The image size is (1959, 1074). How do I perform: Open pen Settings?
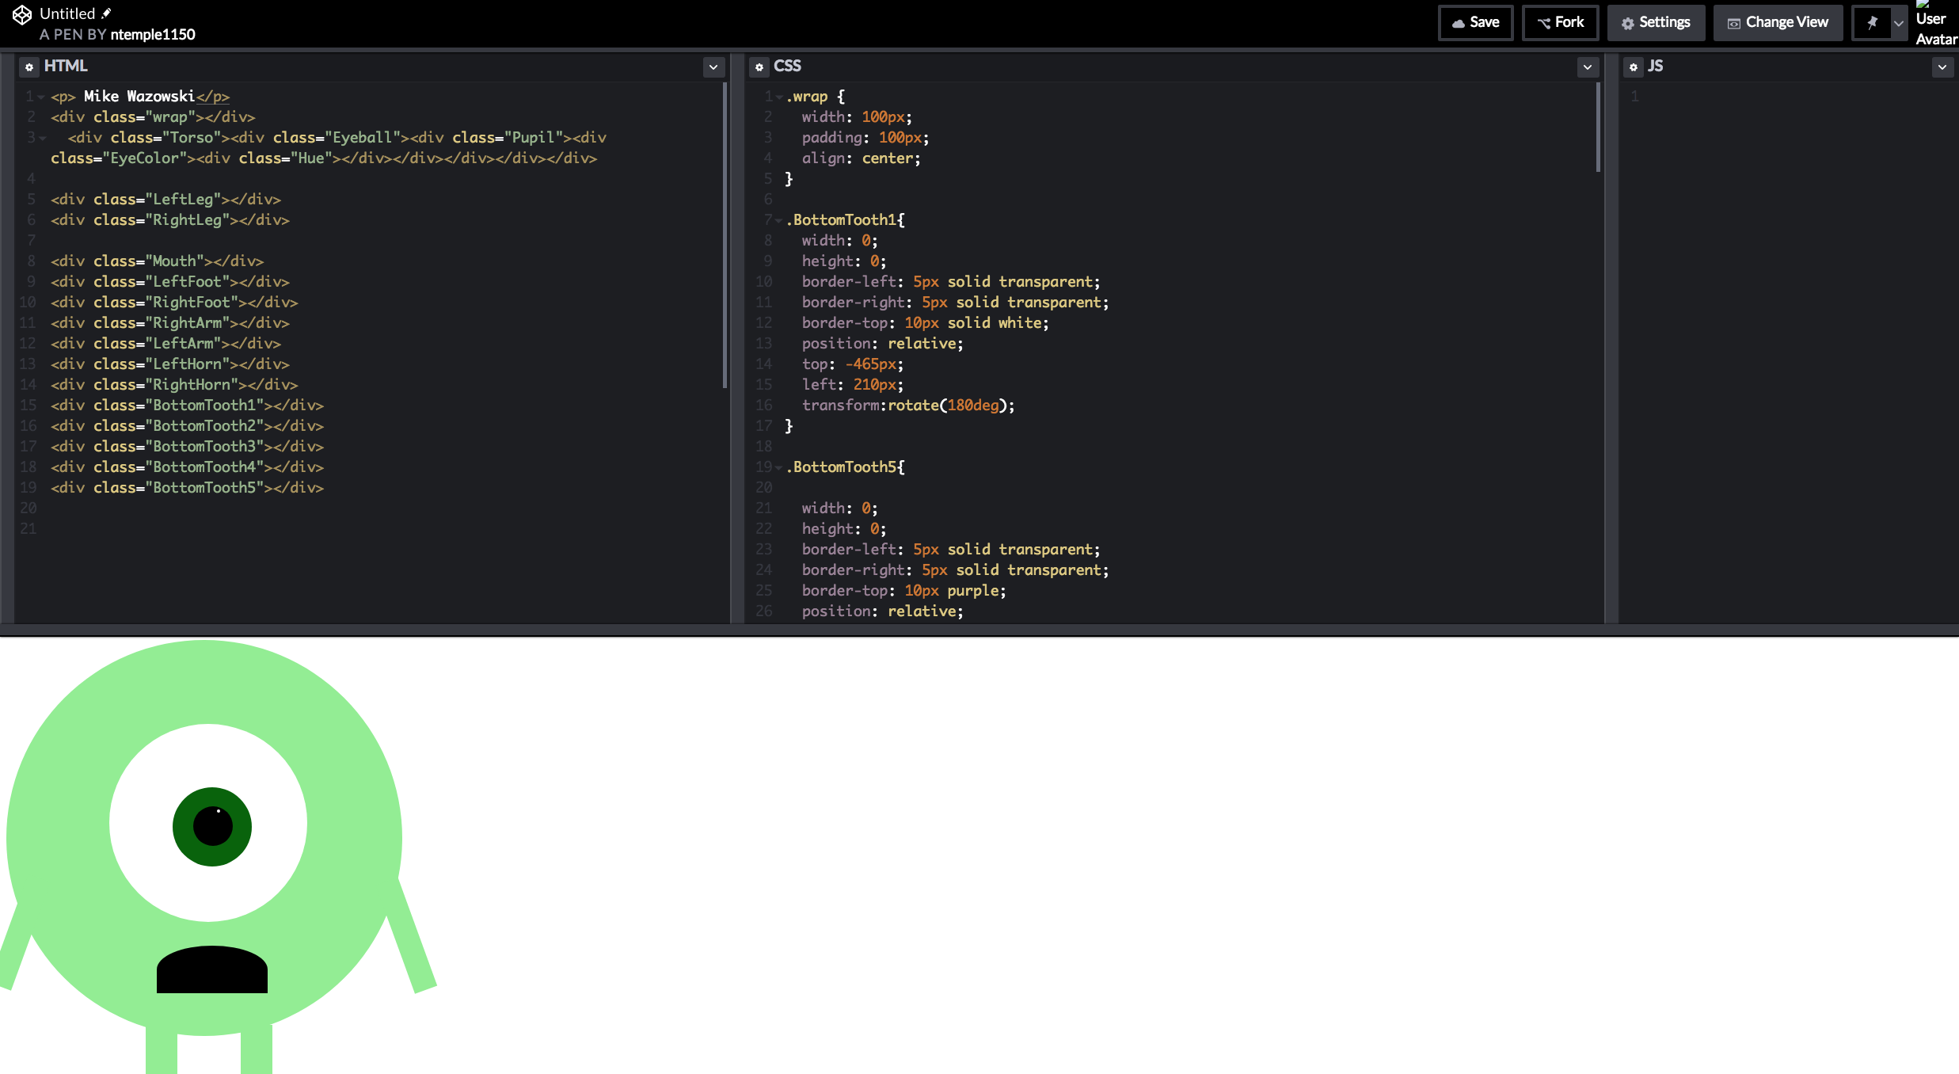pos(1656,22)
